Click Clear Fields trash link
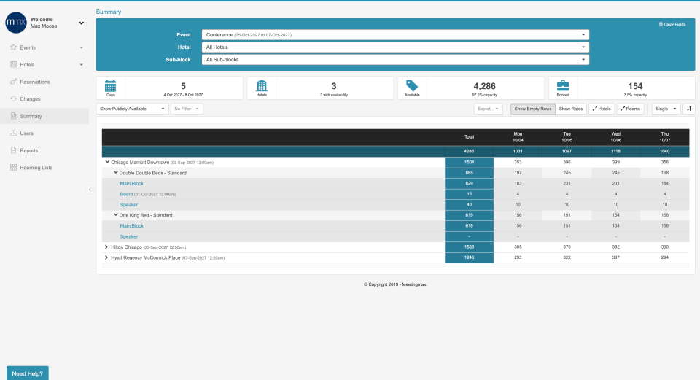This screenshot has height=380, width=700. [672, 25]
